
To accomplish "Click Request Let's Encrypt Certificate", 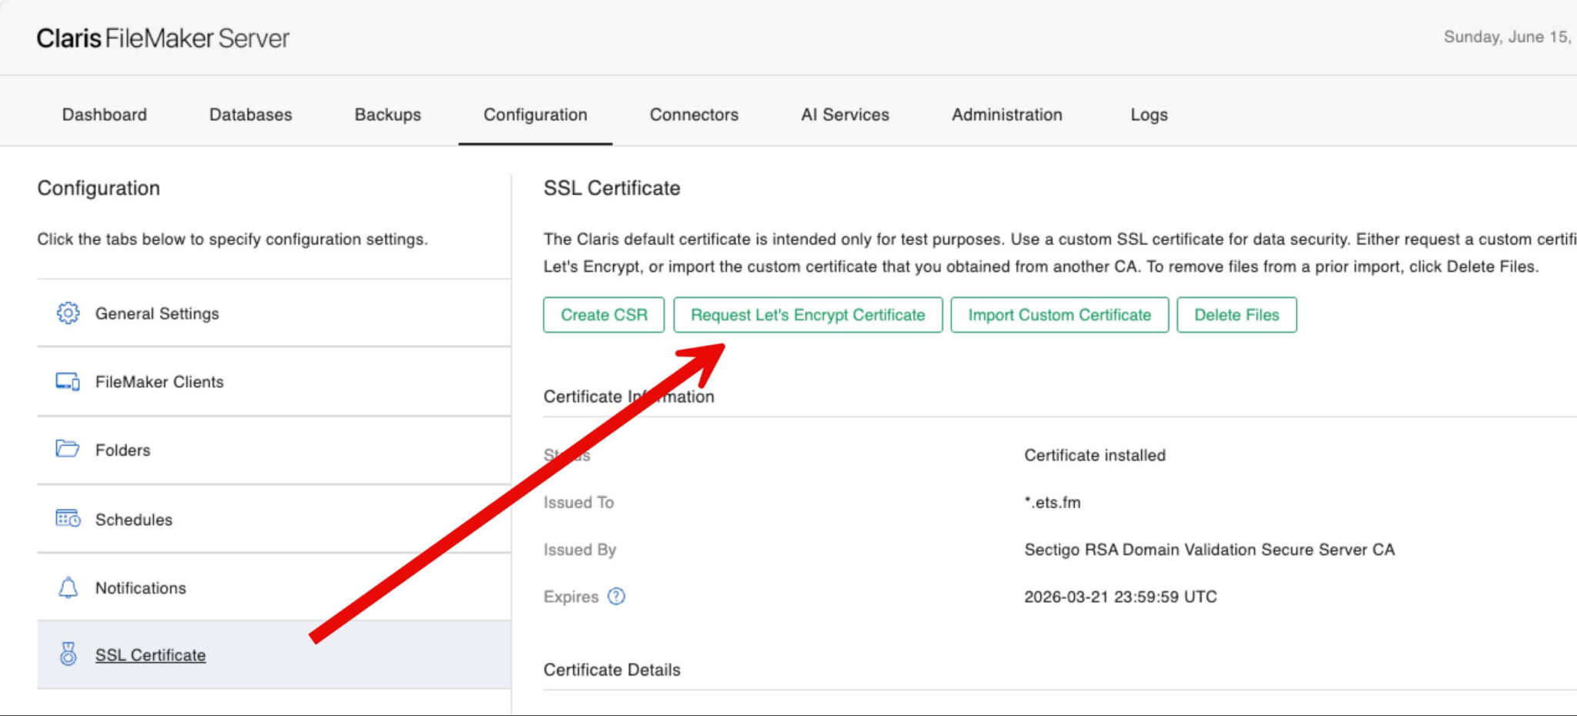I will click(808, 314).
